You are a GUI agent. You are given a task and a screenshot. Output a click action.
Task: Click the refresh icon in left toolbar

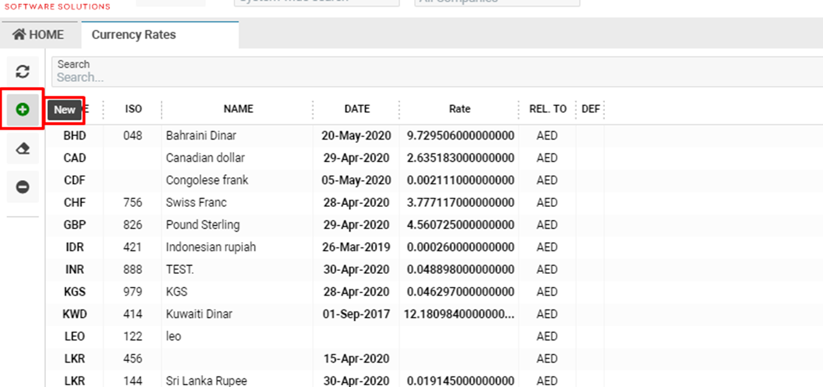pos(23,72)
